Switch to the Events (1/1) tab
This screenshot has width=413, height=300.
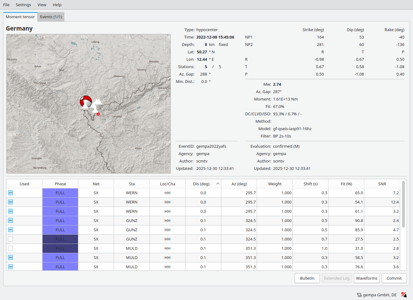tap(51, 17)
